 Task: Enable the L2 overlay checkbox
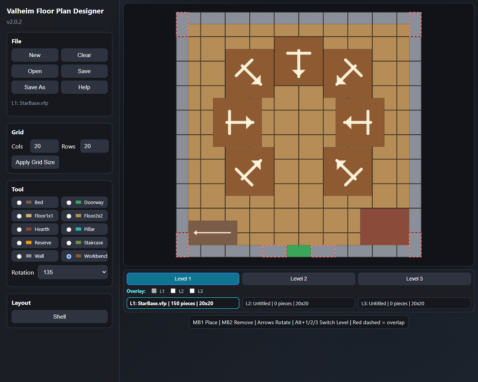[x=173, y=291]
